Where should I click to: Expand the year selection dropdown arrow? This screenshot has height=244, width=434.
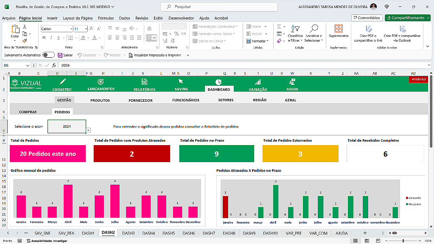88,130
